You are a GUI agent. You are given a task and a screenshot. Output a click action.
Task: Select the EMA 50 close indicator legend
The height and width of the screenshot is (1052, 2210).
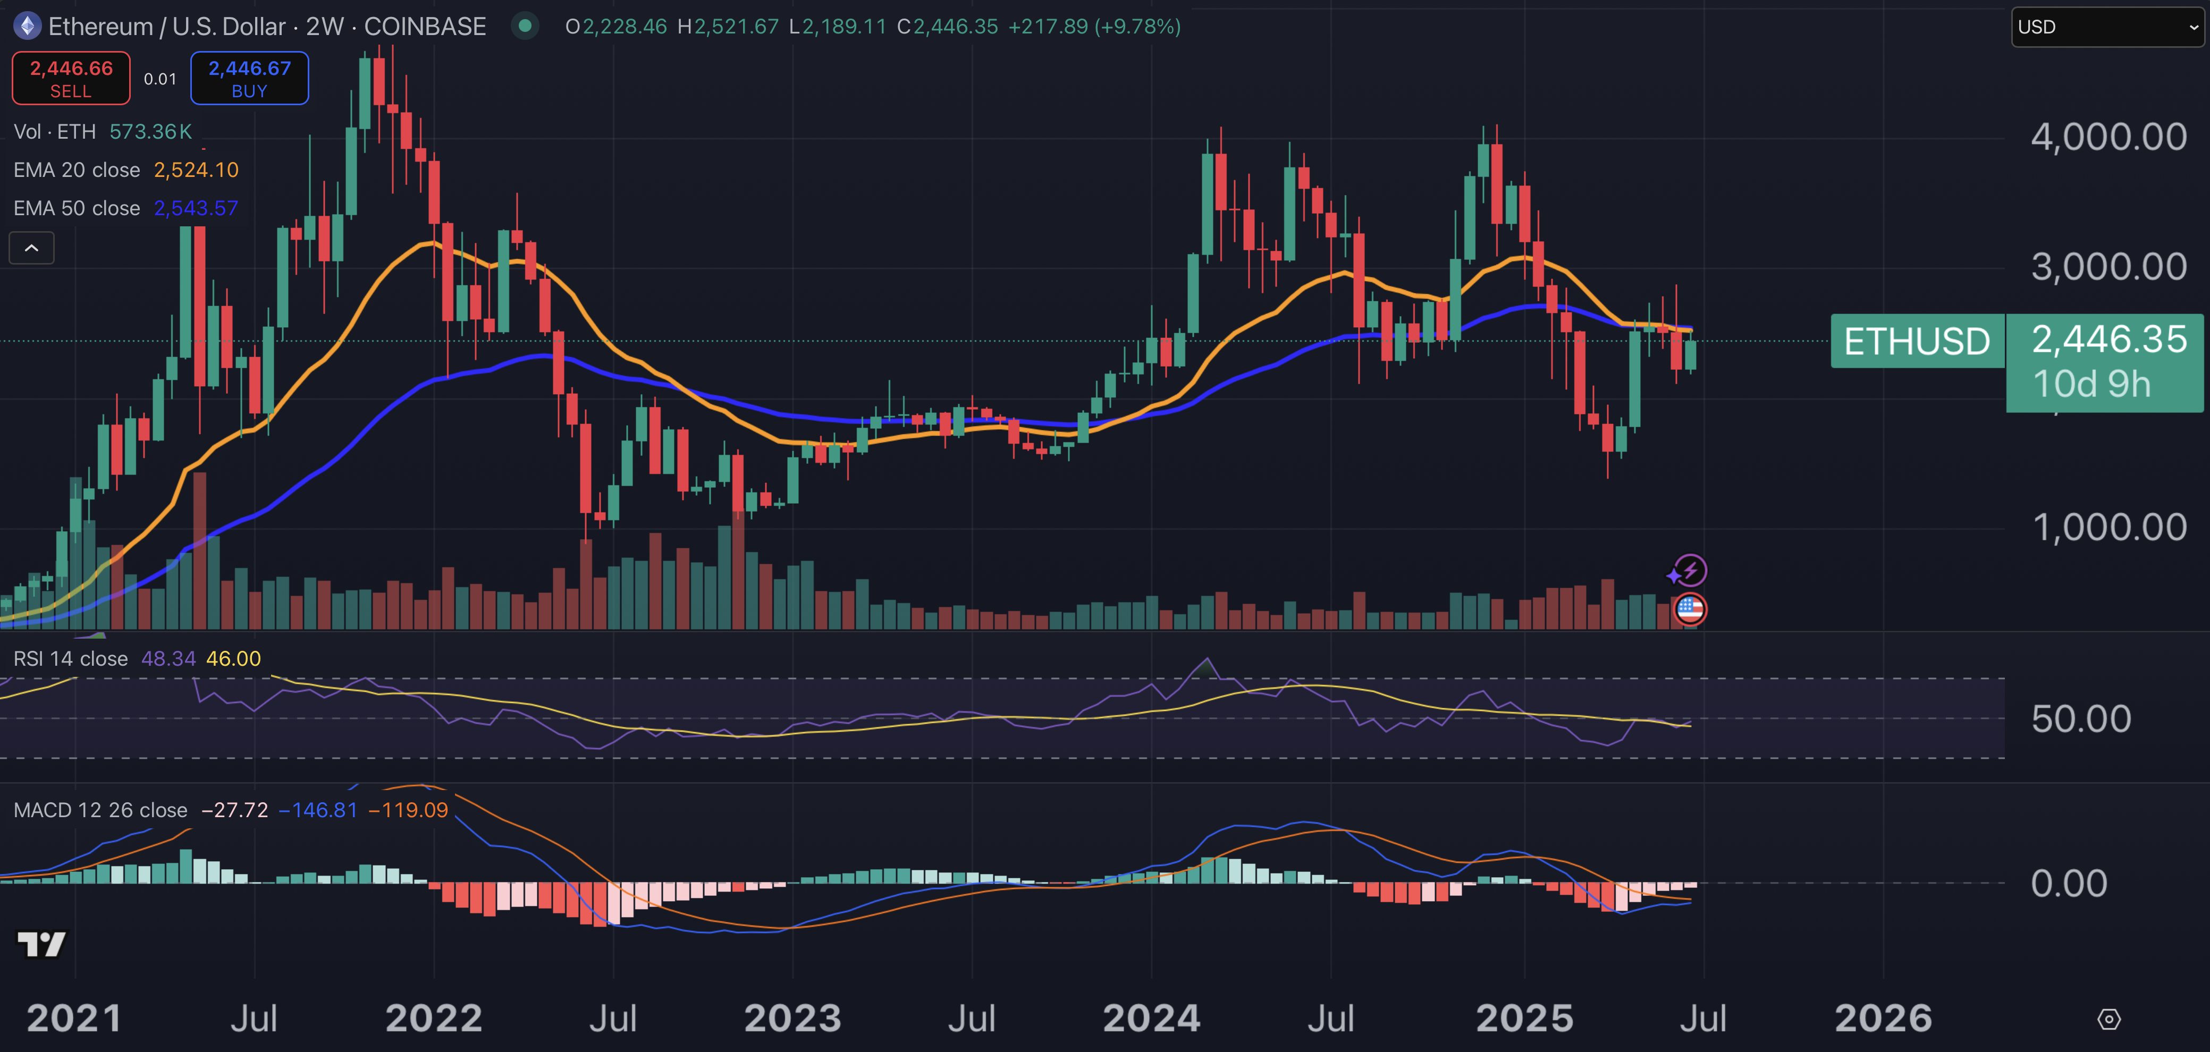pyautogui.click(x=77, y=208)
